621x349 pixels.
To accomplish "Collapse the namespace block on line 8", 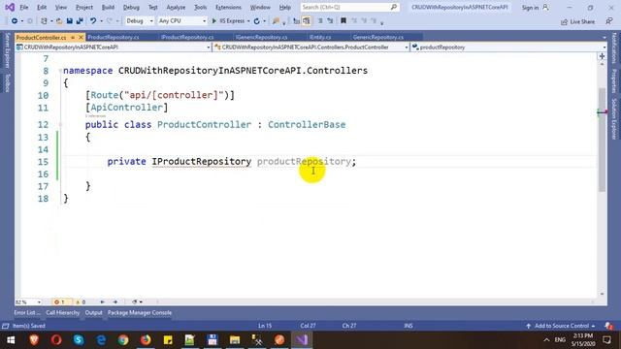I will (x=60, y=71).
